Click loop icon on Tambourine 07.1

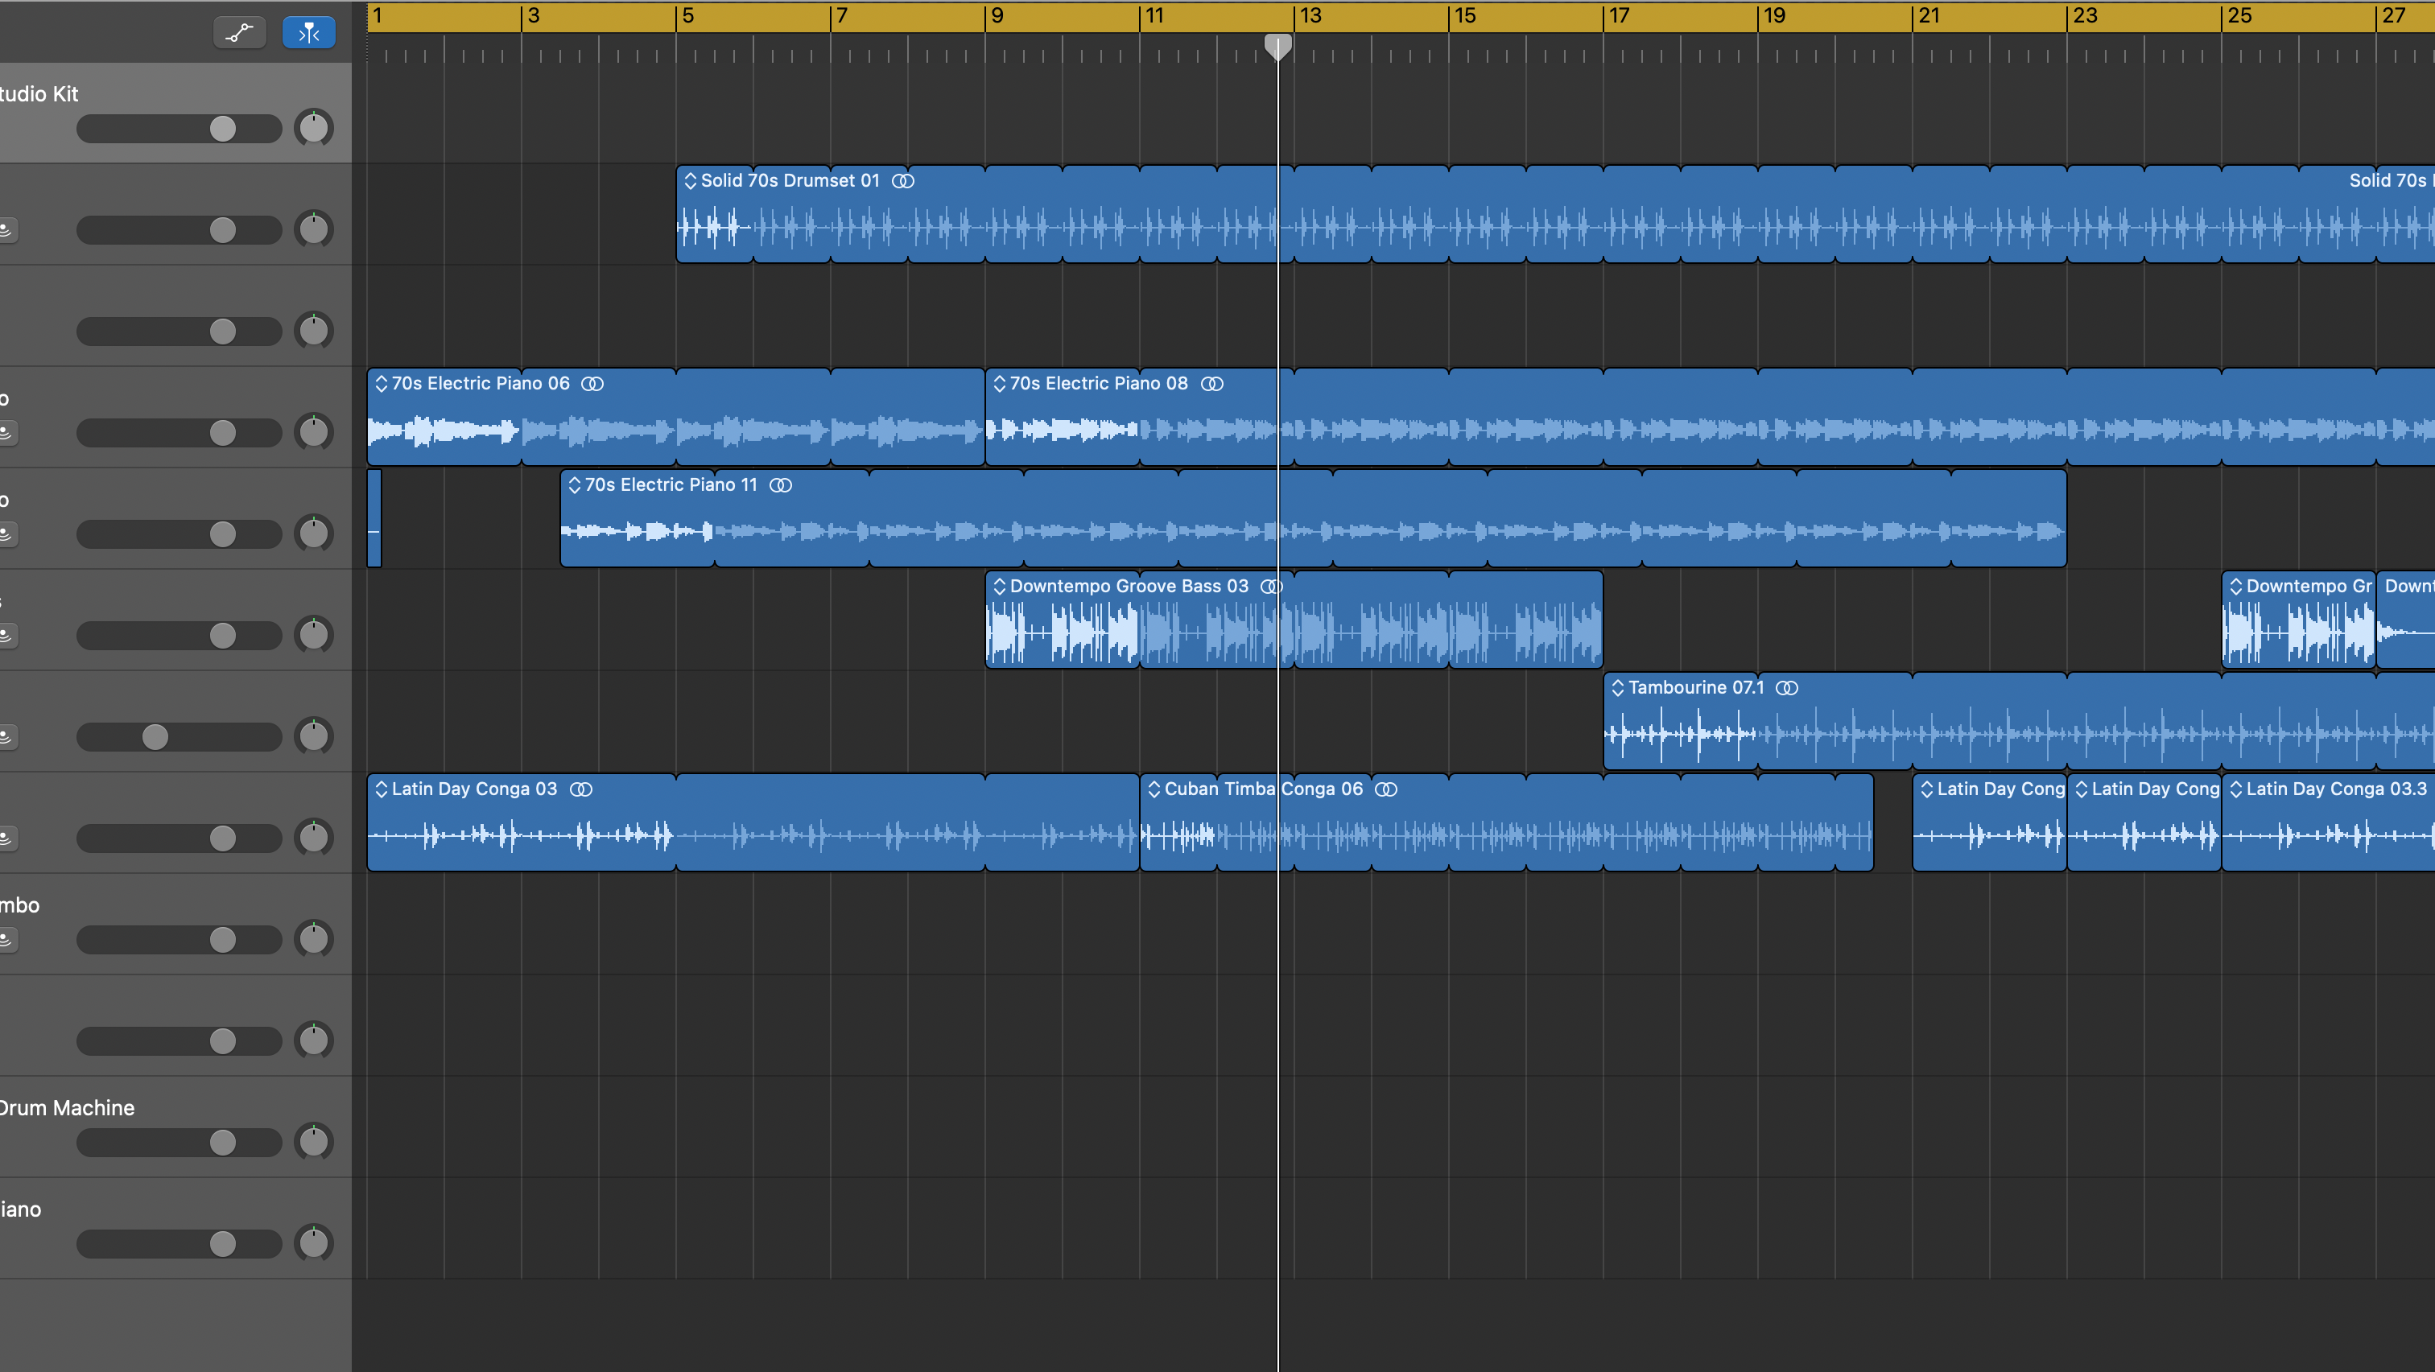coord(1788,688)
